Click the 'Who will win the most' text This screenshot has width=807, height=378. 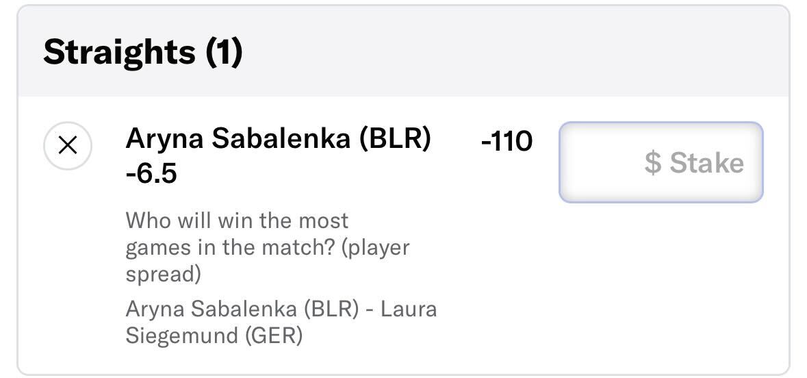click(x=238, y=220)
